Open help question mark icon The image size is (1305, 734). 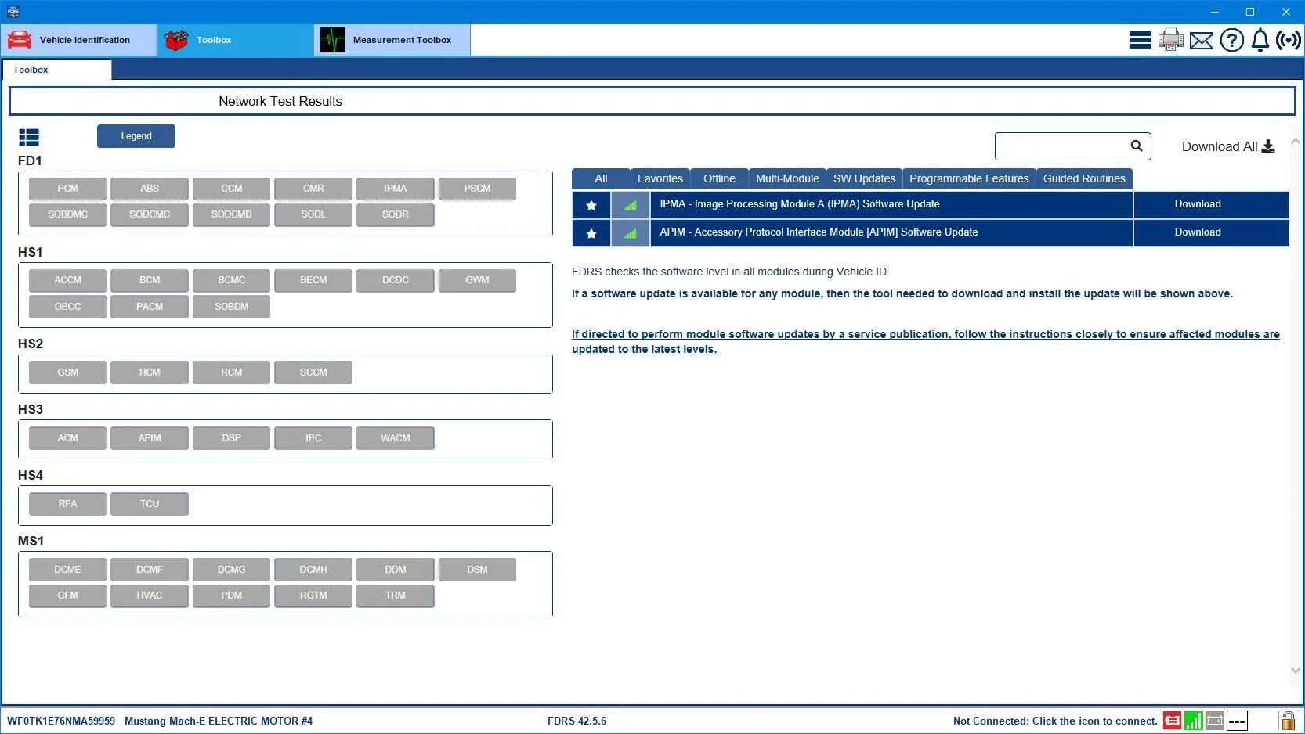click(x=1231, y=40)
